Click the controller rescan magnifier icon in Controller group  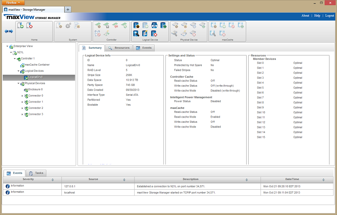[x=124, y=25]
